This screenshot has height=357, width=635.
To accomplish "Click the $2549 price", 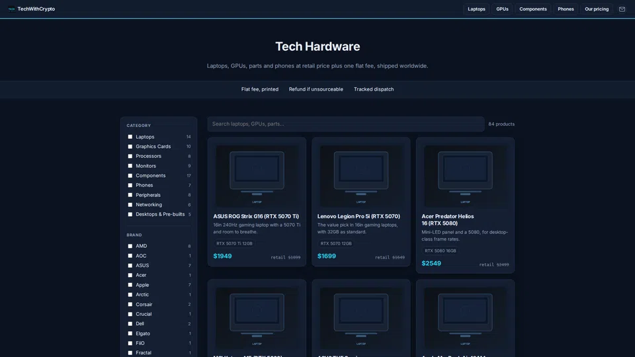I will 431,264.
